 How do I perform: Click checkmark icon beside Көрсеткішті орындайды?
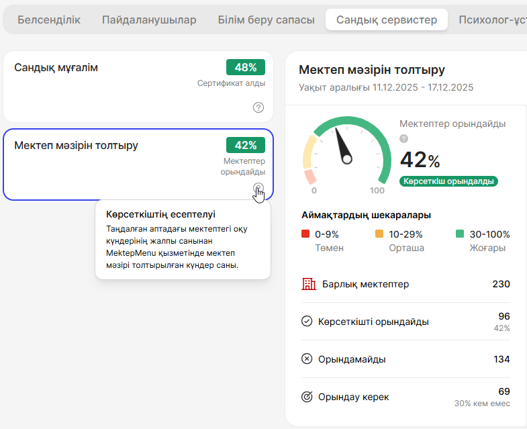[307, 322]
